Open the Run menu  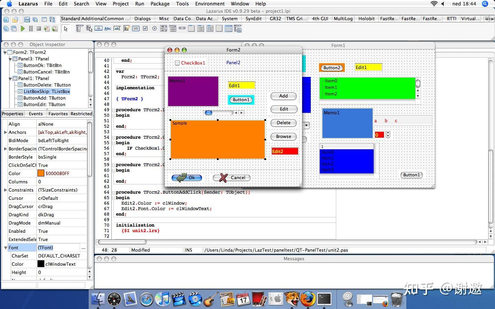click(140, 4)
